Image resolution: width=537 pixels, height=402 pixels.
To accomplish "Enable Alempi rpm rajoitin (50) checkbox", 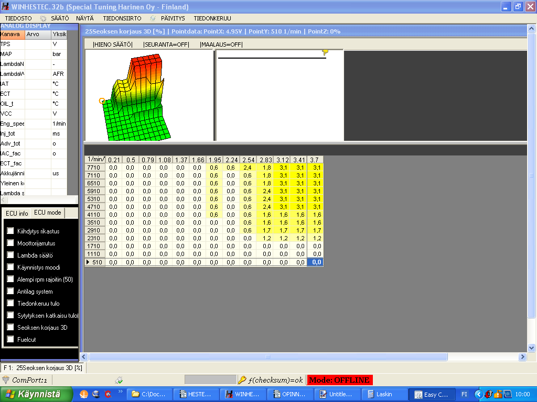I will (x=10, y=279).
